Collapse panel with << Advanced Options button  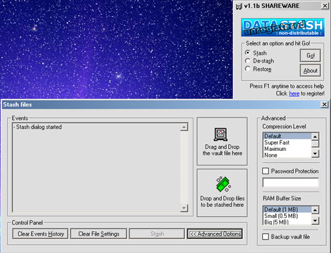[215, 234]
